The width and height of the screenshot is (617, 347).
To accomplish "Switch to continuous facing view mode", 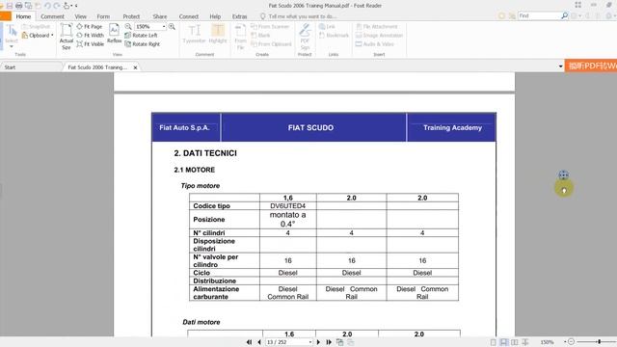I will pyautogui.click(x=524, y=342).
